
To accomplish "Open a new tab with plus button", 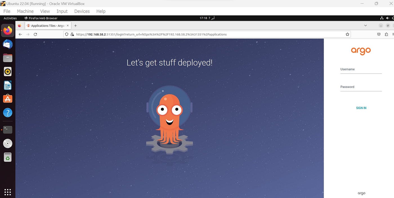I will coord(75,26).
